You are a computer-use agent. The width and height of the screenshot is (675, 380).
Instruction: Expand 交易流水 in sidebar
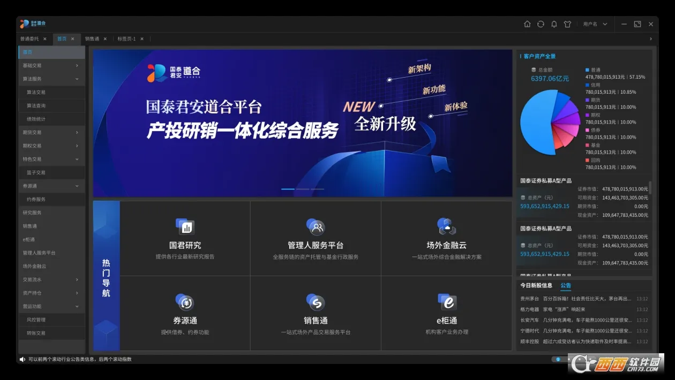[51, 279]
